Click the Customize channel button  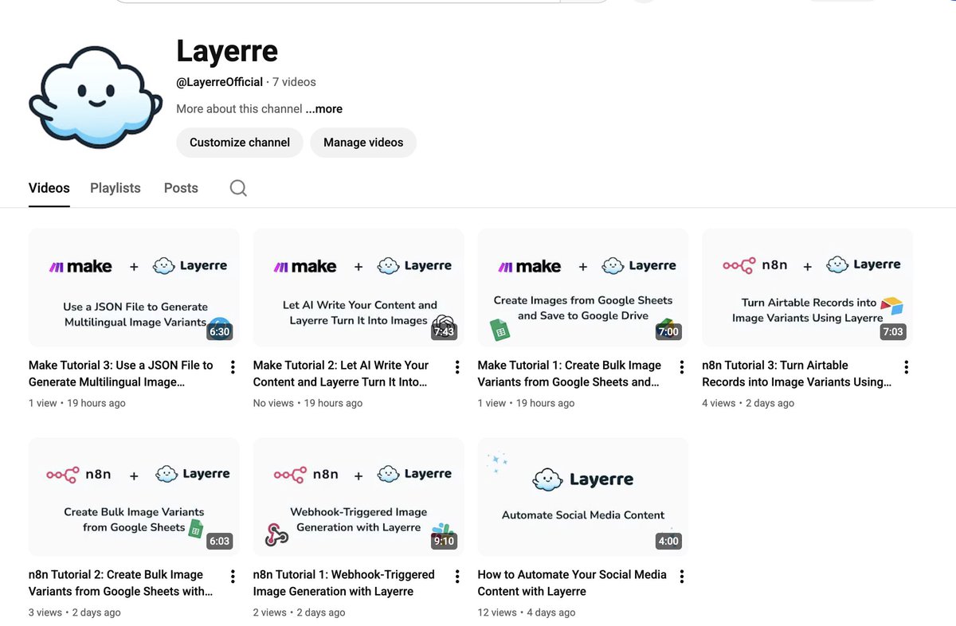[240, 143]
